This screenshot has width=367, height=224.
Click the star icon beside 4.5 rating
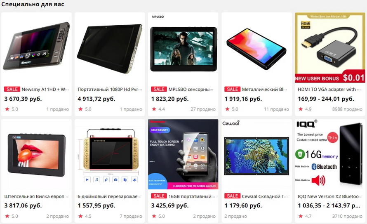click(80, 216)
